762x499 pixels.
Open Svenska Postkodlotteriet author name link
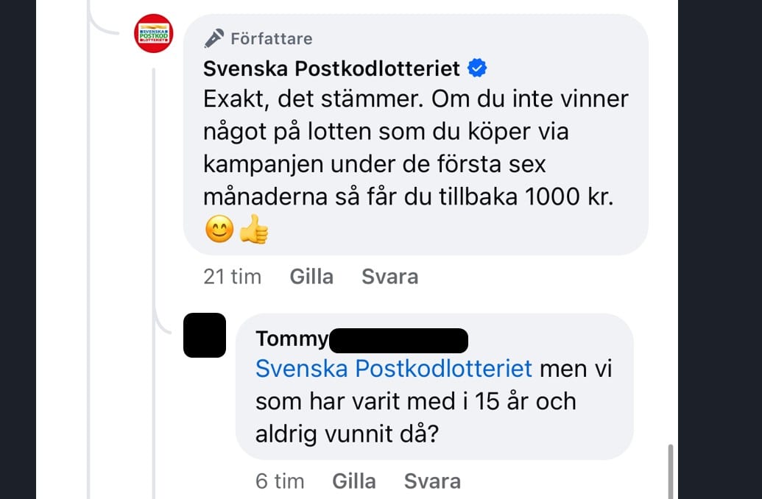pyautogui.click(x=331, y=69)
